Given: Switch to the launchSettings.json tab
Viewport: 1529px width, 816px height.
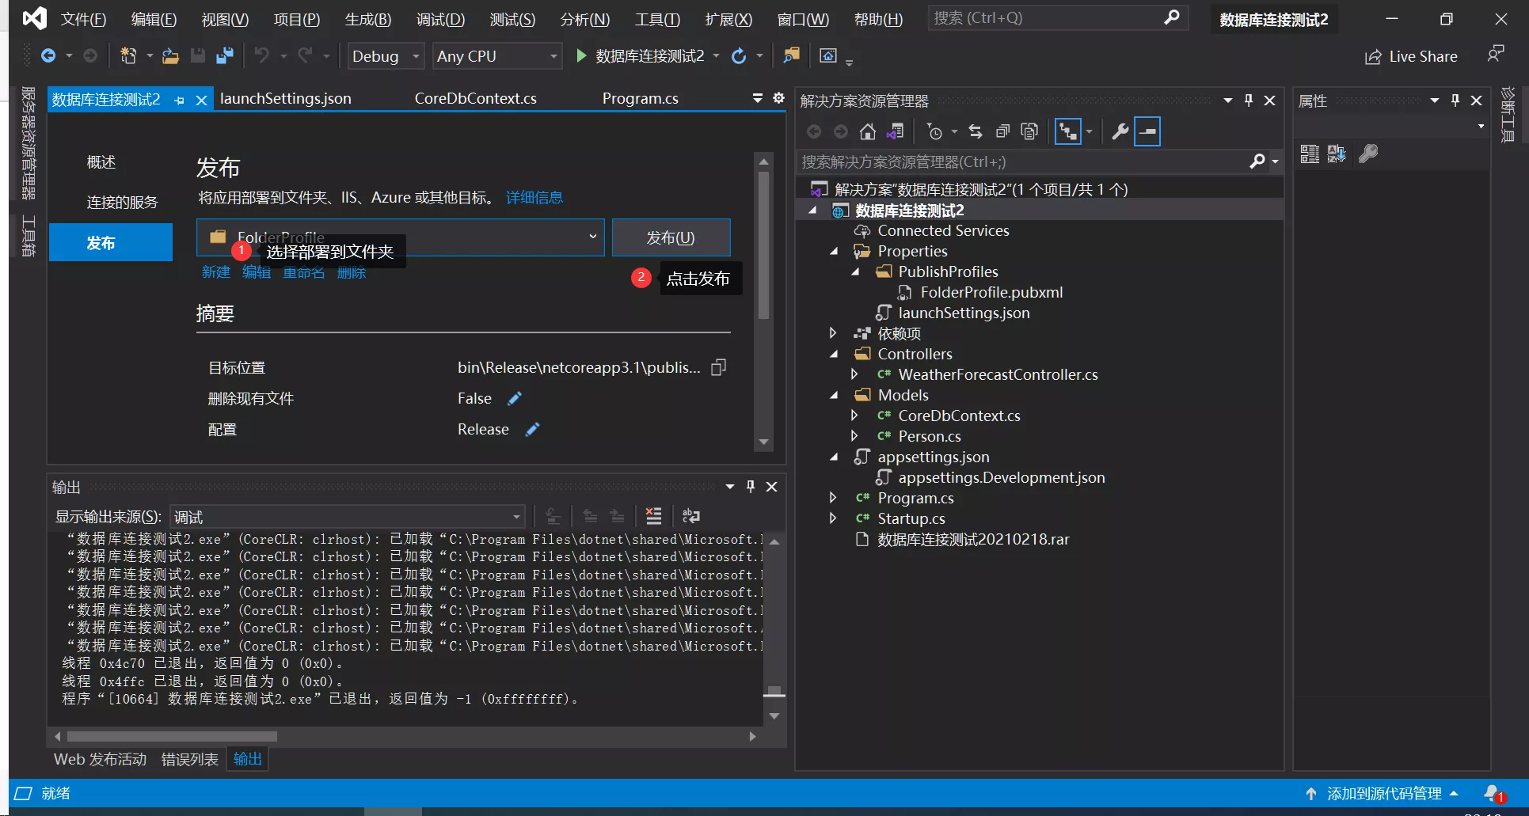Looking at the screenshot, I should 286,98.
